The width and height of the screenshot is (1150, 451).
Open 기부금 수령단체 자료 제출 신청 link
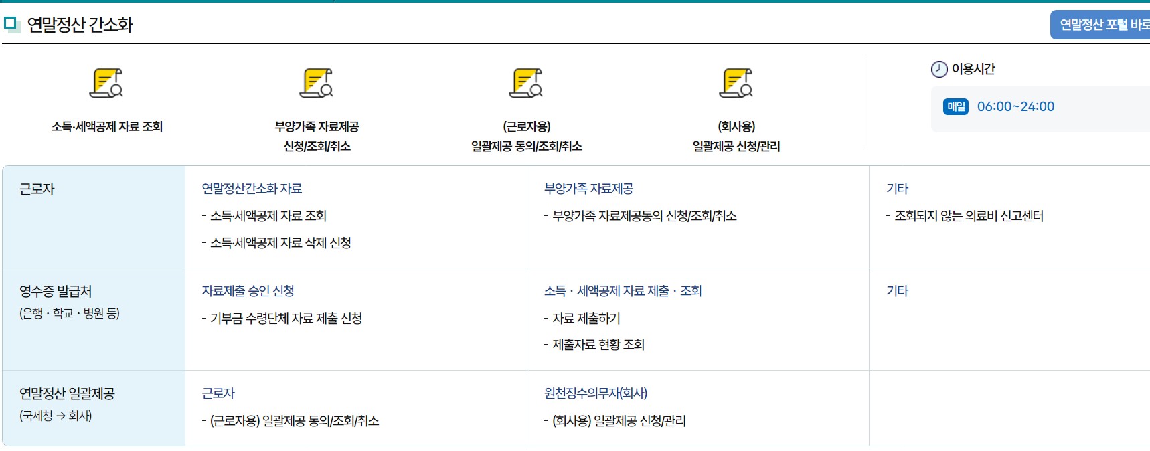pyautogui.click(x=286, y=319)
